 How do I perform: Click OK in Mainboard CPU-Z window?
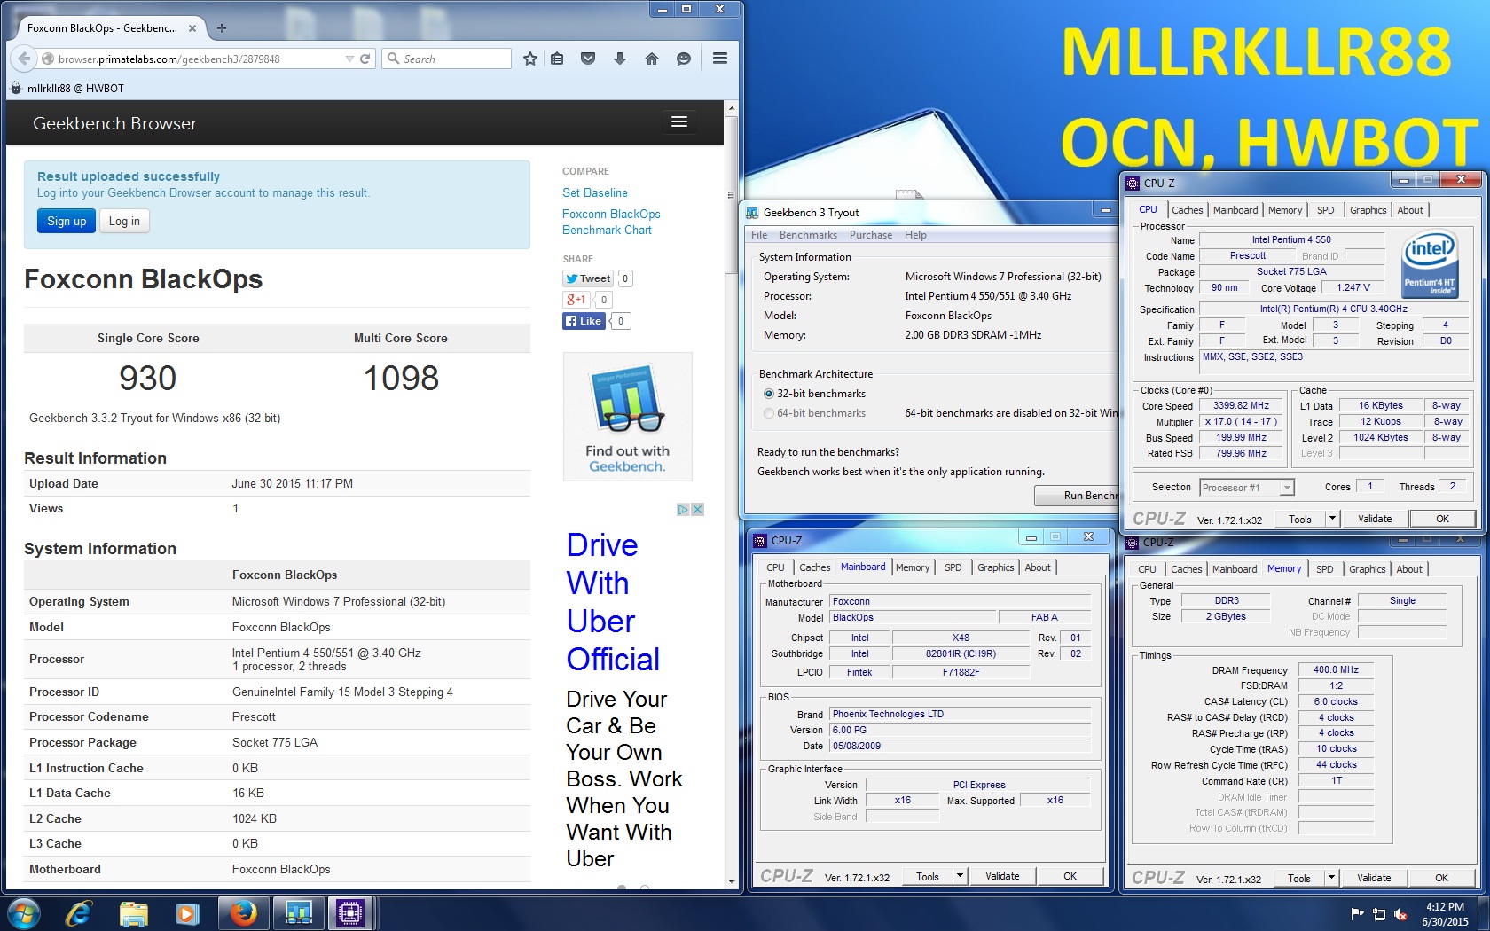click(1070, 876)
